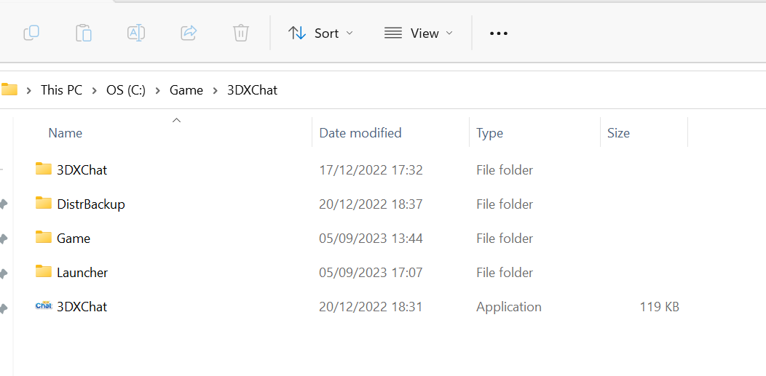Viewport: 766px width, 376px height.
Task: Click the Share icon in toolbar
Action: coord(189,33)
